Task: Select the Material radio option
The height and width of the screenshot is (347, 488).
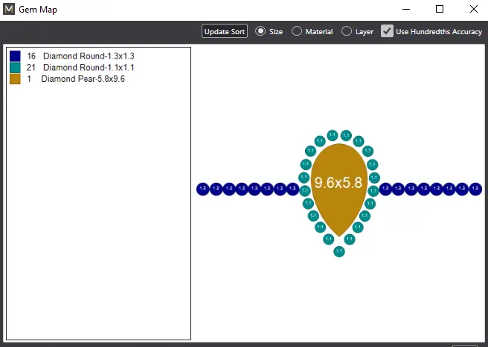Action: pyautogui.click(x=297, y=31)
